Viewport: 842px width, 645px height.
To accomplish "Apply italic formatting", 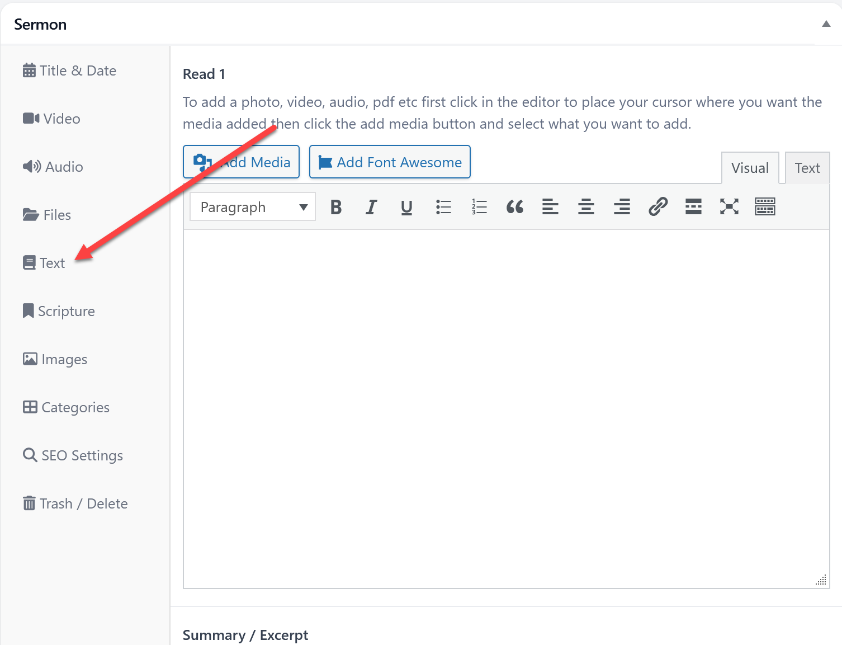I will [x=371, y=207].
